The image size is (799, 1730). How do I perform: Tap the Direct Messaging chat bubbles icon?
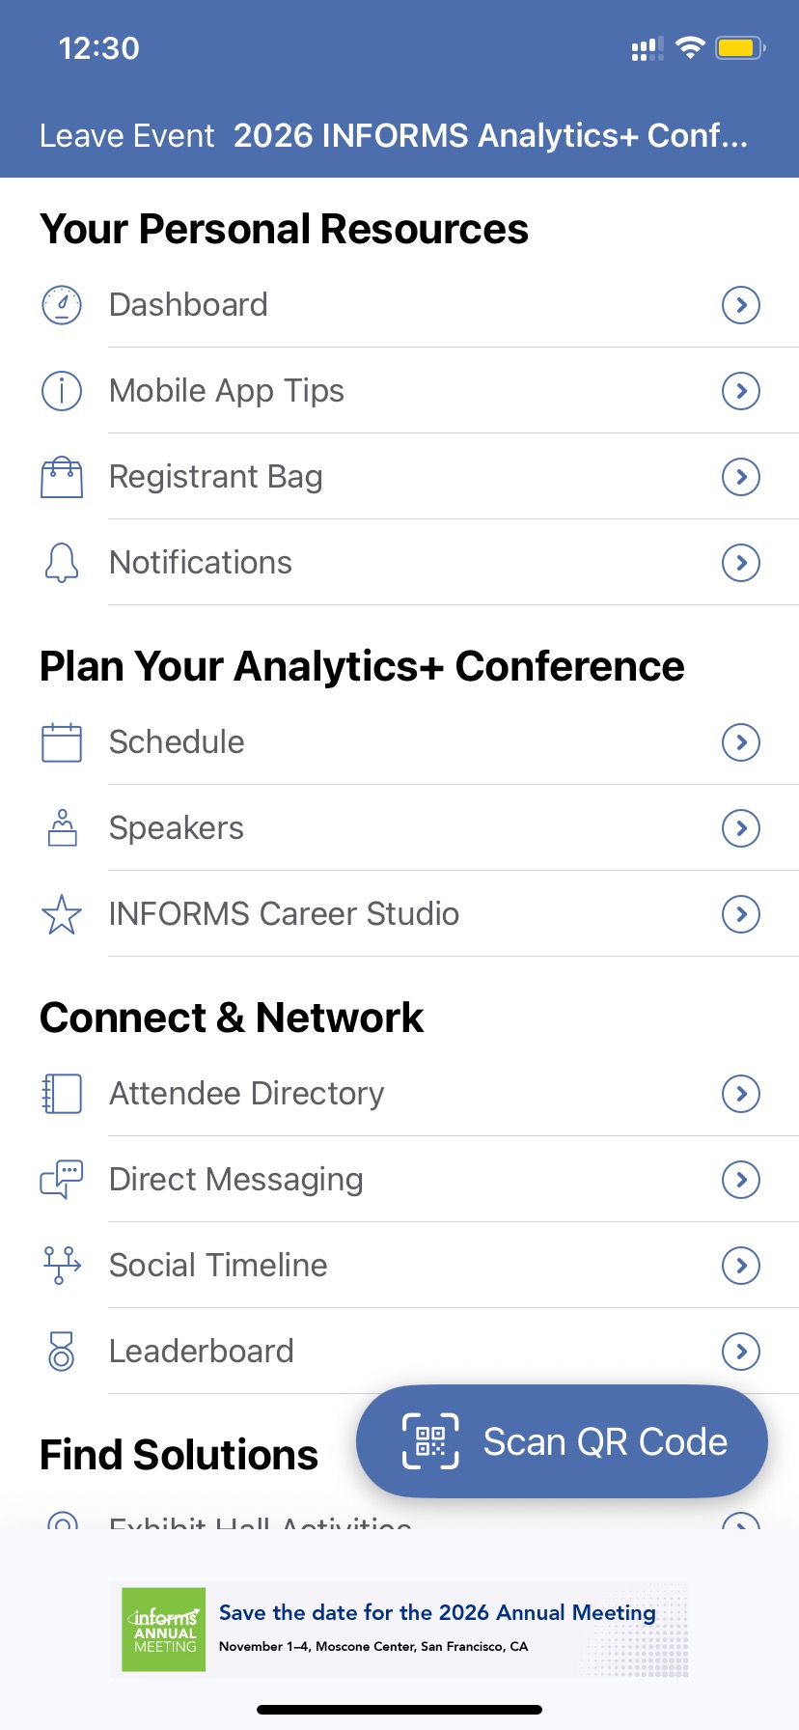(62, 1180)
